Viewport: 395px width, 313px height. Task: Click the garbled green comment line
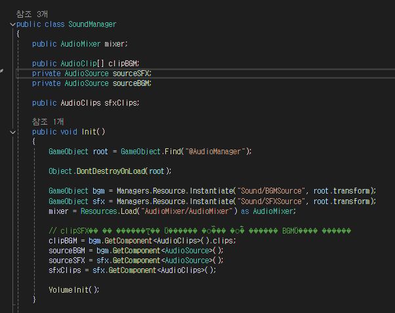point(199,230)
